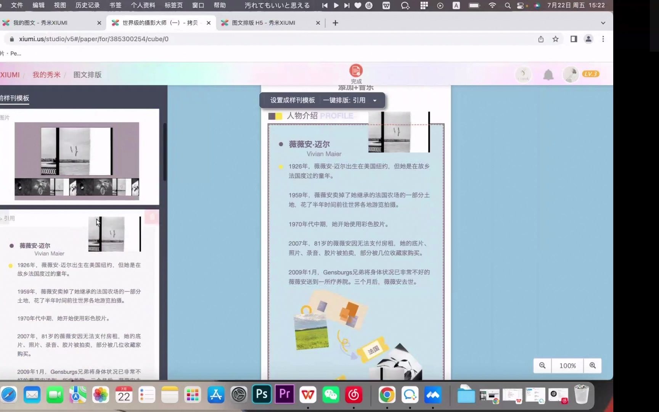Open Launchpad from the dock

(x=193, y=395)
